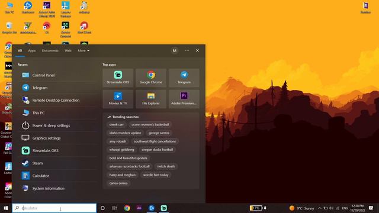The width and height of the screenshot is (379, 213).
Task: Click the volume icon in system tray
Action: (x=332, y=208)
